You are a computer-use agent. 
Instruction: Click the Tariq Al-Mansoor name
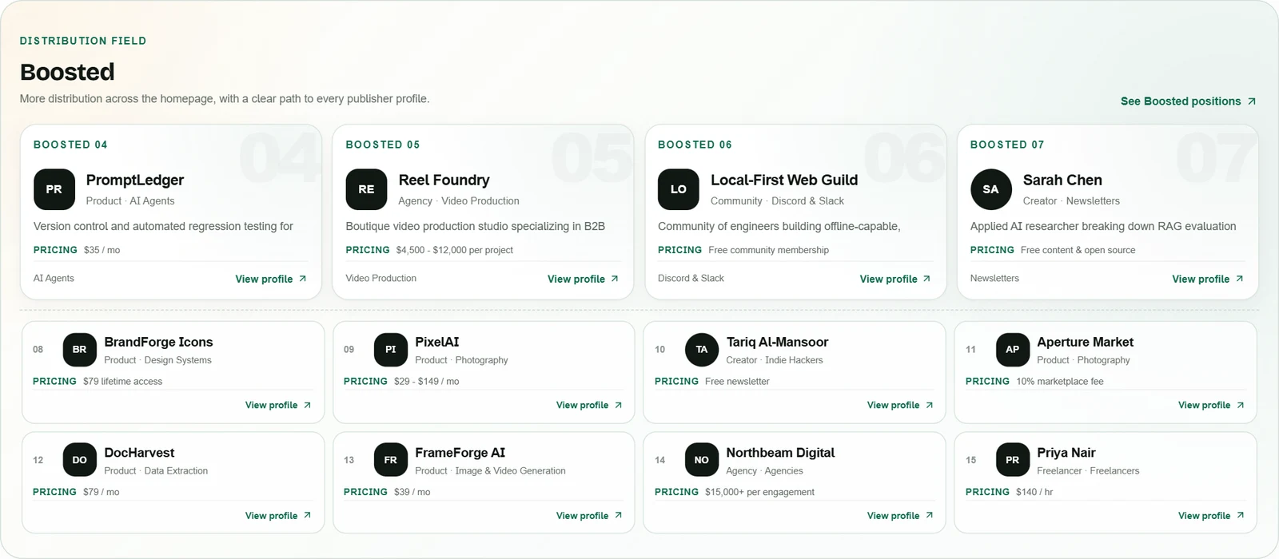coord(777,342)
